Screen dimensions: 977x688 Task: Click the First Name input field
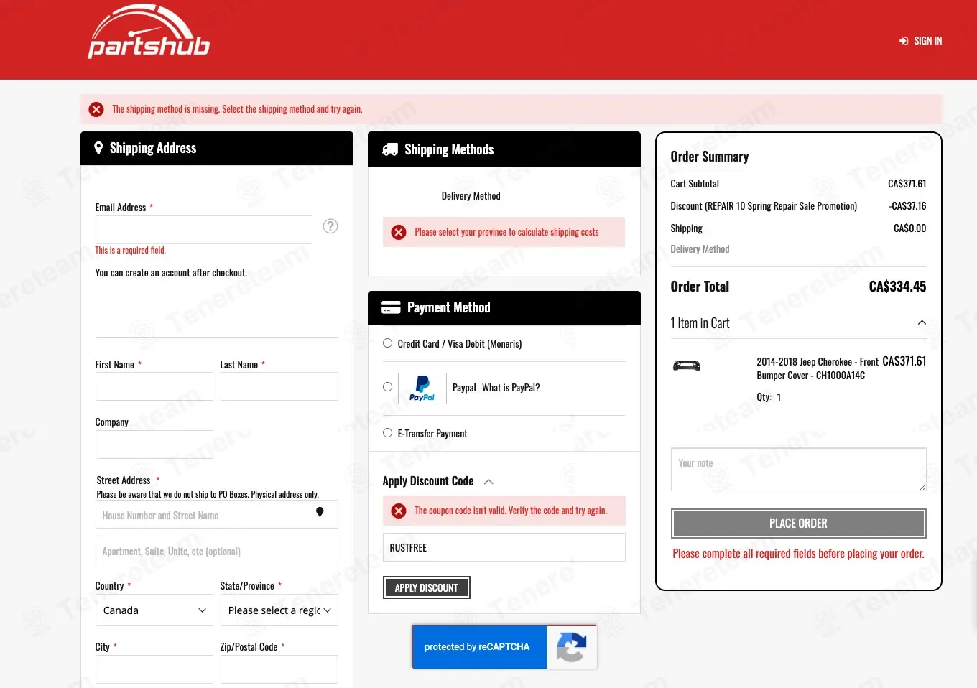[x=154, y=386]
